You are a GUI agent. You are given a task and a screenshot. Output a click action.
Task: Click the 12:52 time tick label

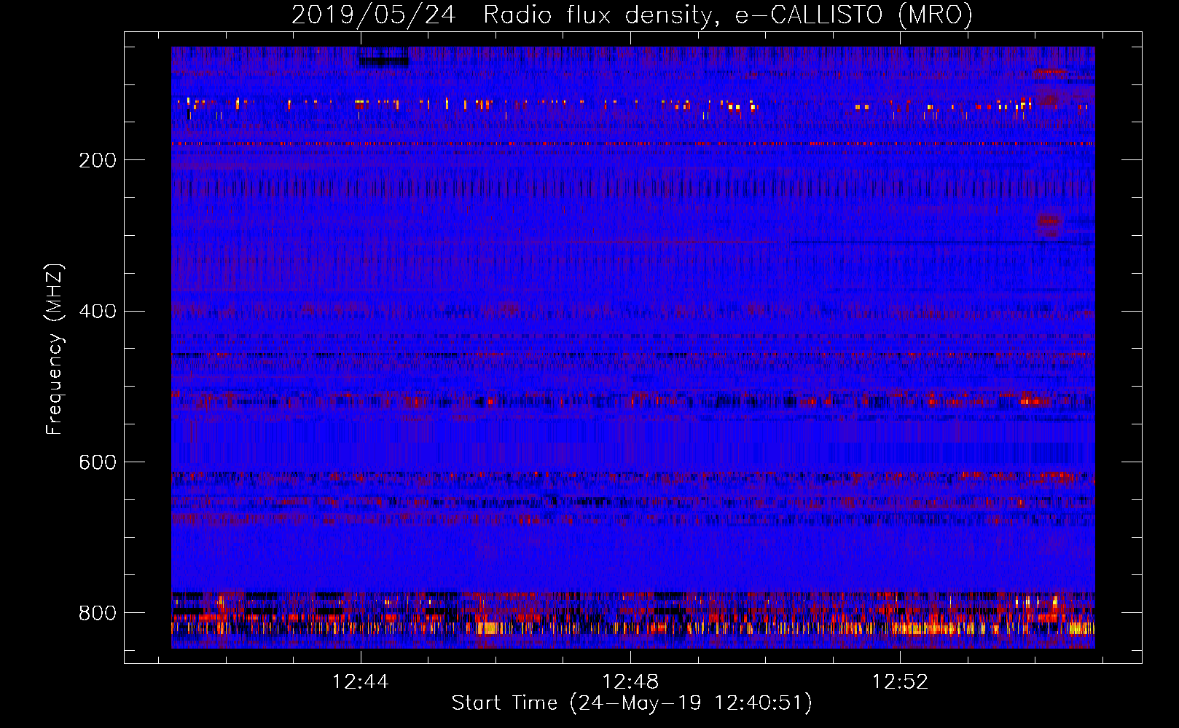pyautogui.click(x=901, y=681)
